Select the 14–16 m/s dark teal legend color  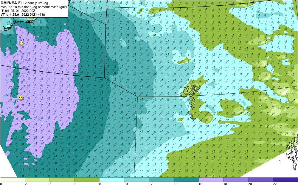[x=186, y=180]
